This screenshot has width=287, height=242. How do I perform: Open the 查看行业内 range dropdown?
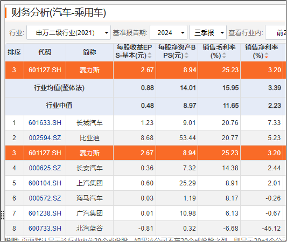coord(276,33)
